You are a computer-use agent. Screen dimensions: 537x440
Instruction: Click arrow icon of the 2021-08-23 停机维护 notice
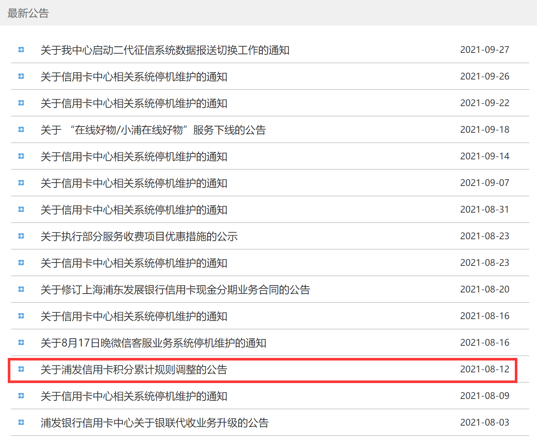pos(21,263)
